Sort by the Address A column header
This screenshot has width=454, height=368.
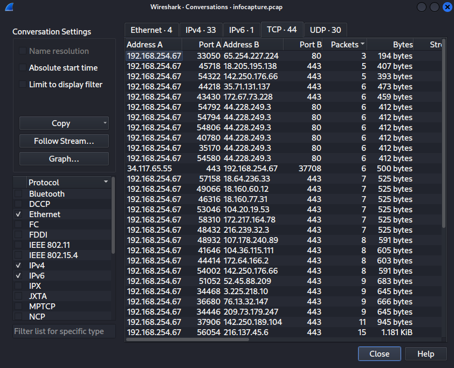(154, 45)
